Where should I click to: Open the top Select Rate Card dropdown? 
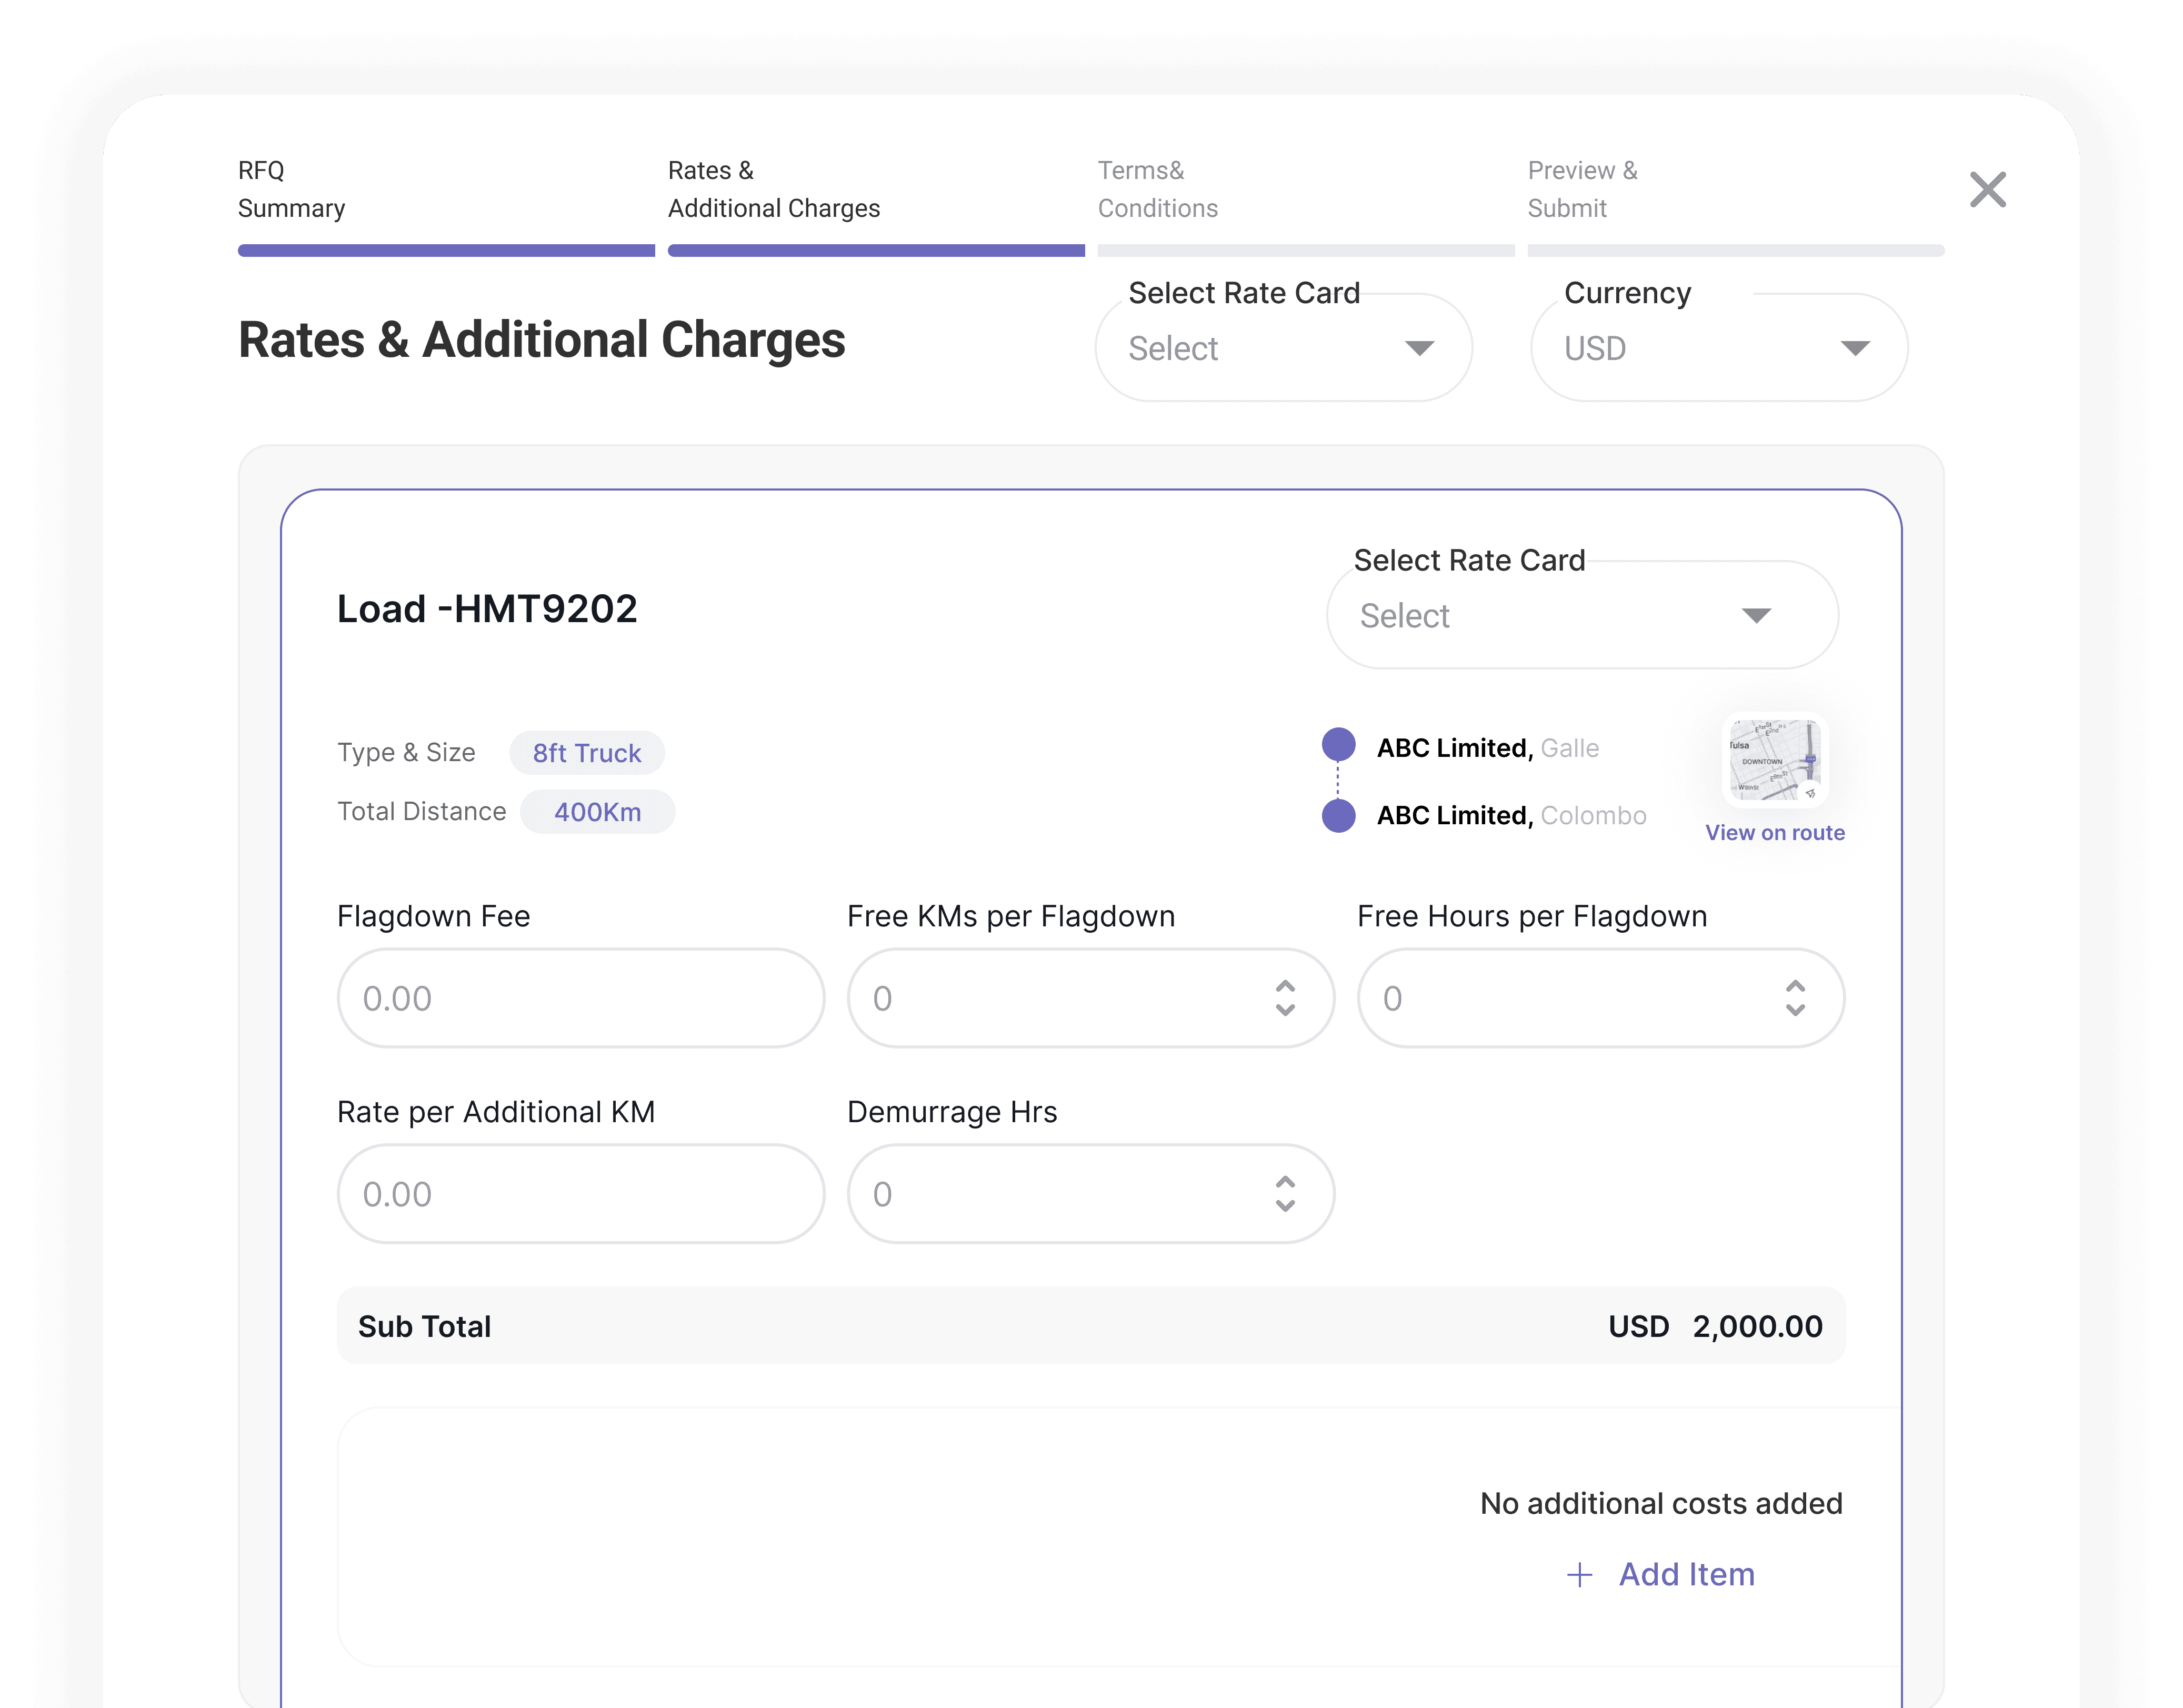[x=1283, y=348]
